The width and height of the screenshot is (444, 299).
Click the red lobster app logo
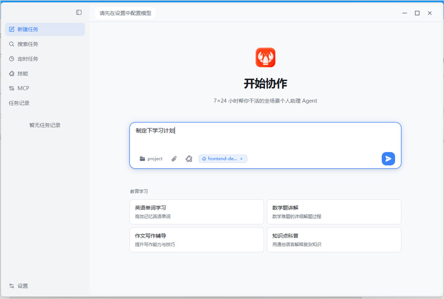click(x=265, y=57)
